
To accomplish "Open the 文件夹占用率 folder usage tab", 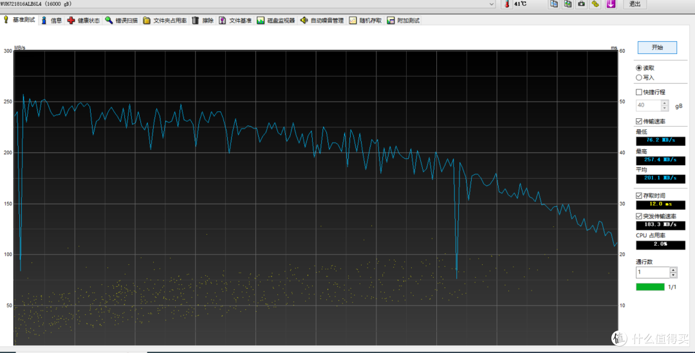I will tap(165, 21).
